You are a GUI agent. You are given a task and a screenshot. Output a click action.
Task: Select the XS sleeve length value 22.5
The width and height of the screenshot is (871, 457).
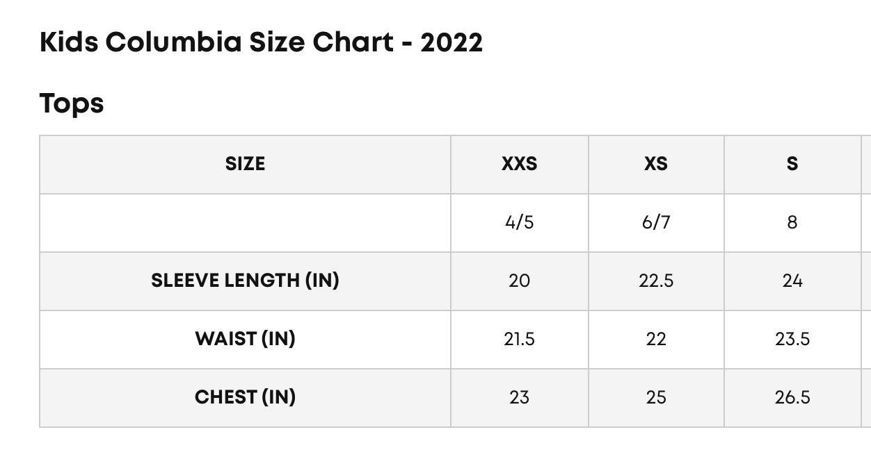[x=655, y=281]
